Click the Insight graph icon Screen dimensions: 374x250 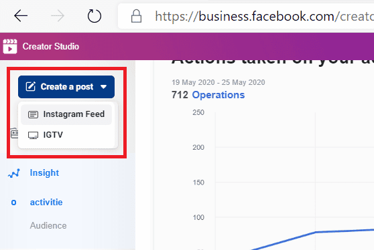pyautogui.click(x=14, y=173)
